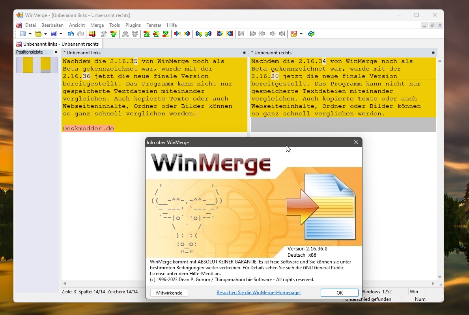Click the Previous File navigation icon

pyautogui.click(x=262, y=34)
